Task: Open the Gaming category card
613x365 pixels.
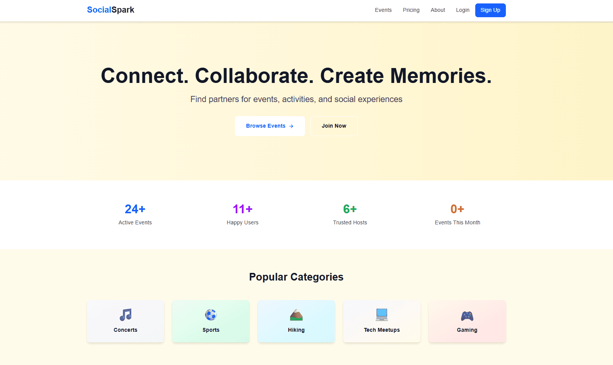Action: 467,321
